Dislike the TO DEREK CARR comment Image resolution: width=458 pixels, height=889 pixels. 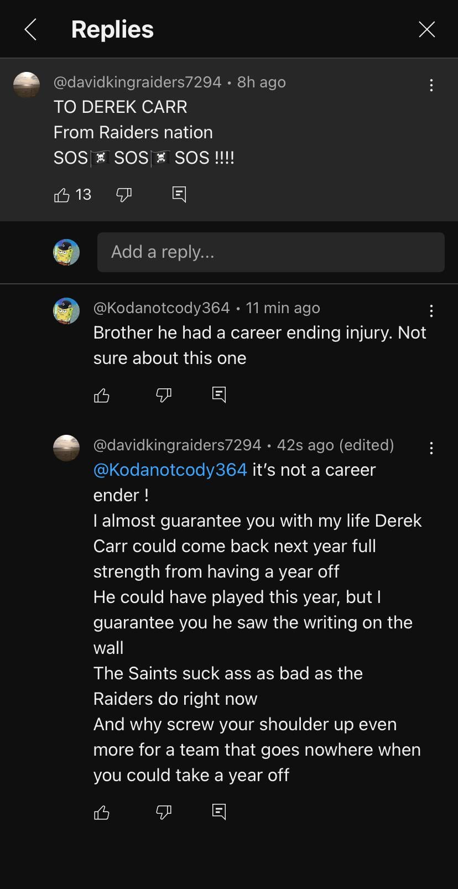pos(124,195)
